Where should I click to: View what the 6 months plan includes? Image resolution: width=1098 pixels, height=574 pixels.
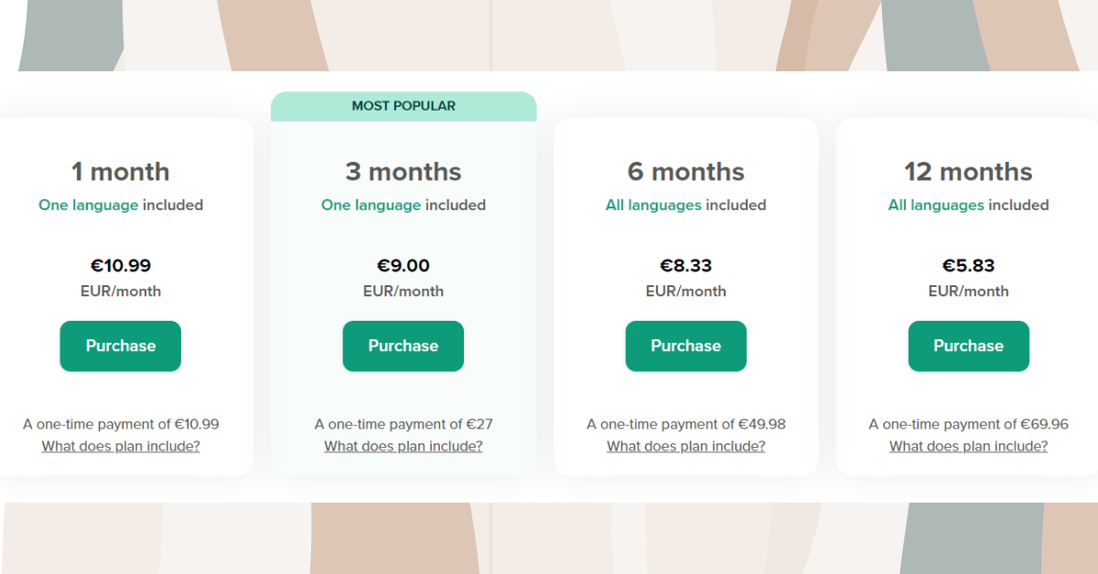(x=686, y=446)
